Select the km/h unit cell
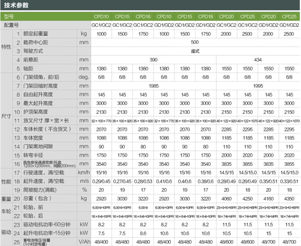Screen dimensions: 301x246 84,172
